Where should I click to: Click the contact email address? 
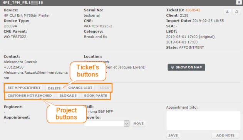pyautogui.click(x=36, y=75)
